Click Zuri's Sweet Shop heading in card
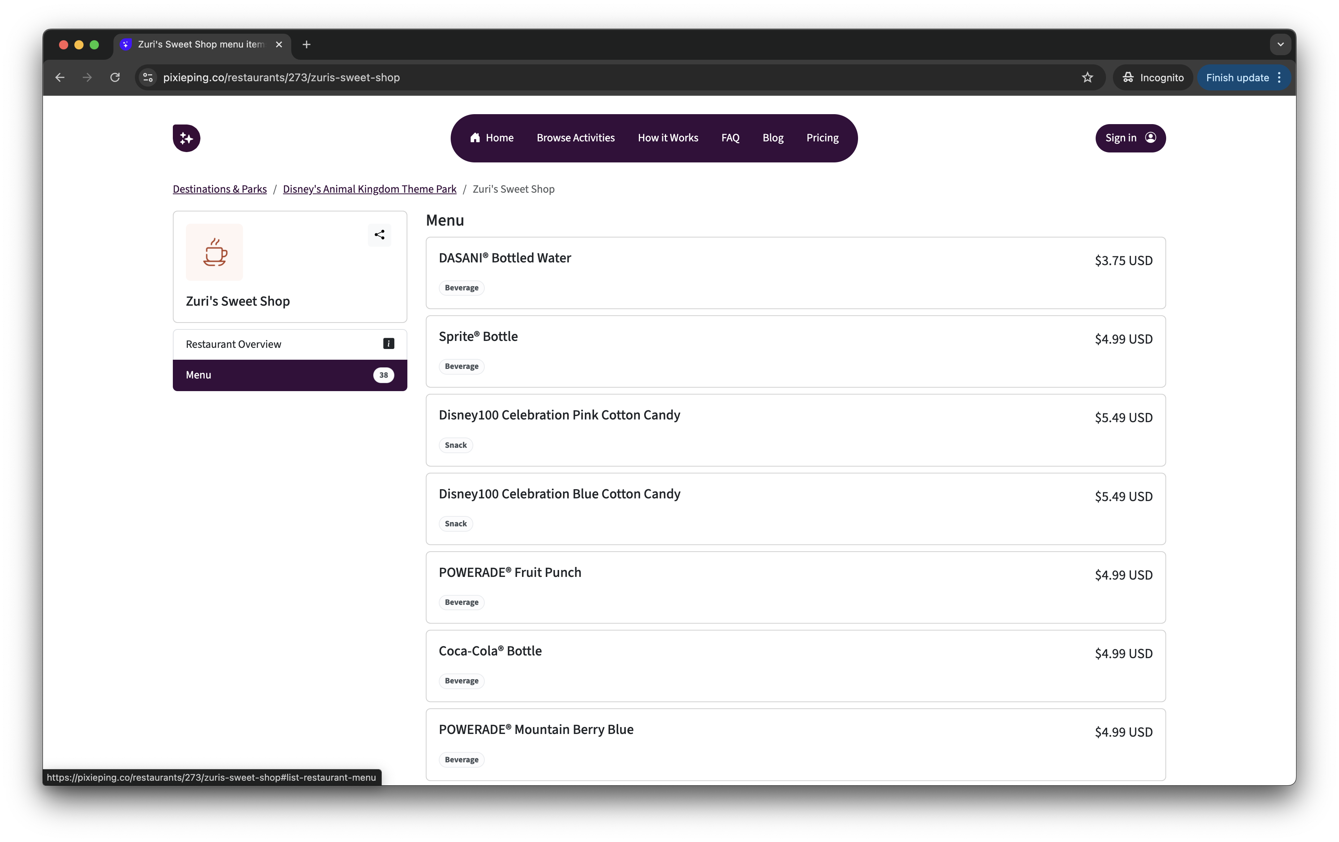This screenshot has width=1339, height=842. click(x=238, y=301)
